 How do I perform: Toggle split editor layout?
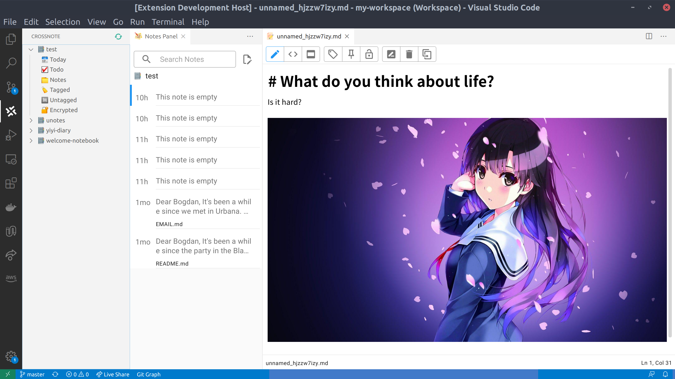(x=649, y=36)
